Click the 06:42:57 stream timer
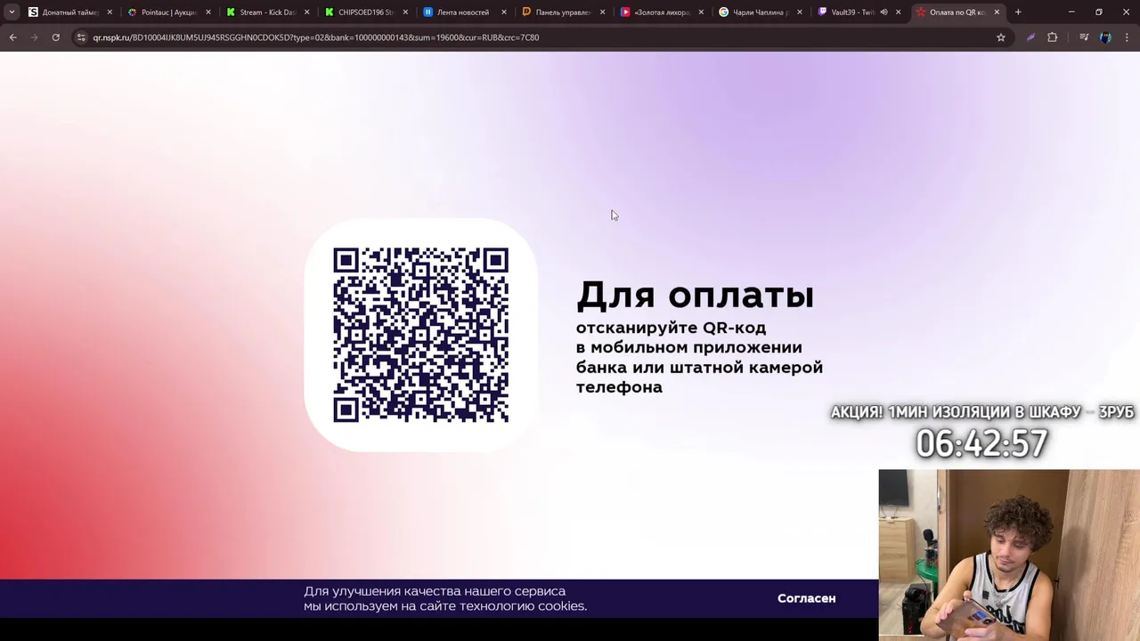The image size is (1140, 641). coord(981,443)
